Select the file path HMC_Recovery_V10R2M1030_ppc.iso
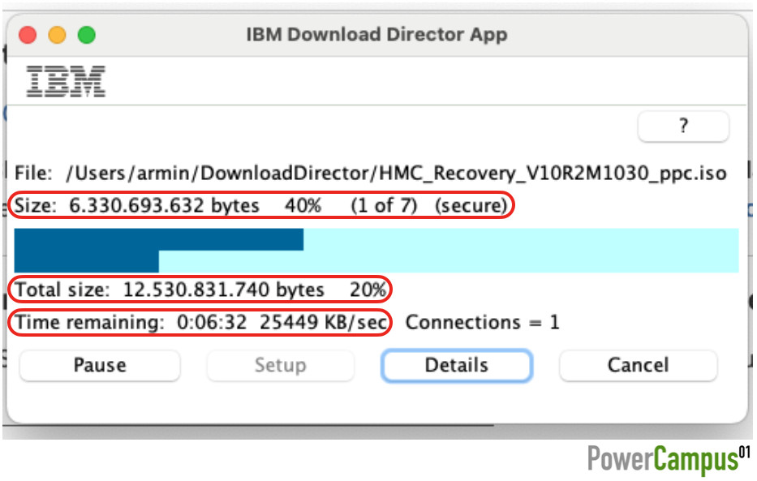Image resolution: width=757 pixels, height=481 pixels. click(396, 173)
